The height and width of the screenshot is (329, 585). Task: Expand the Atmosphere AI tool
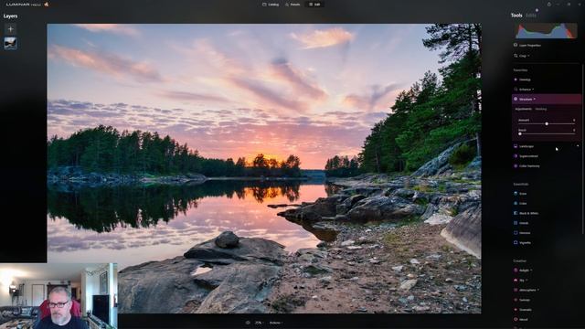[528, 290]
